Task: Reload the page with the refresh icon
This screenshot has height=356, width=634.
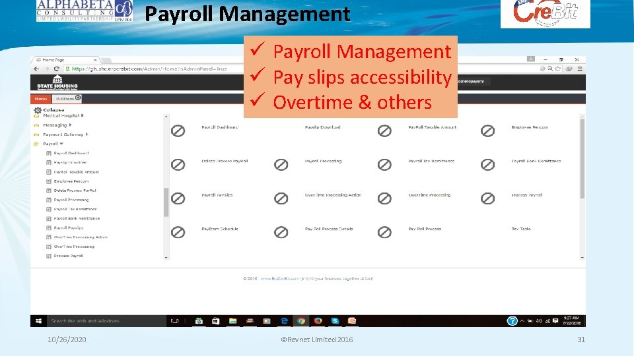Action: [x=57, y=69]
